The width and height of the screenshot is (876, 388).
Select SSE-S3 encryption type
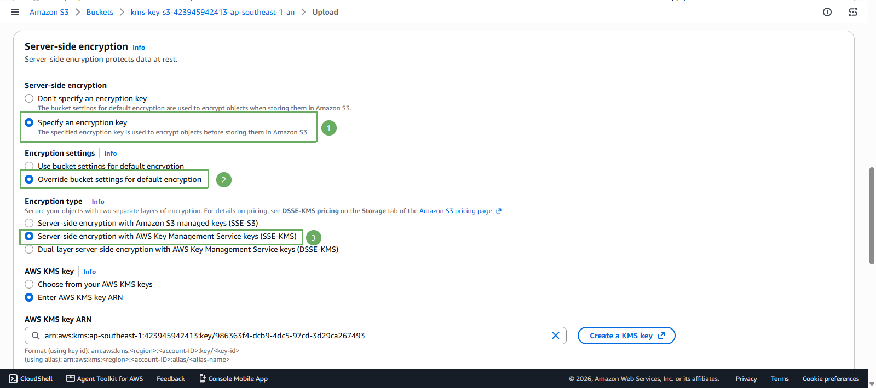click(29, 223)
